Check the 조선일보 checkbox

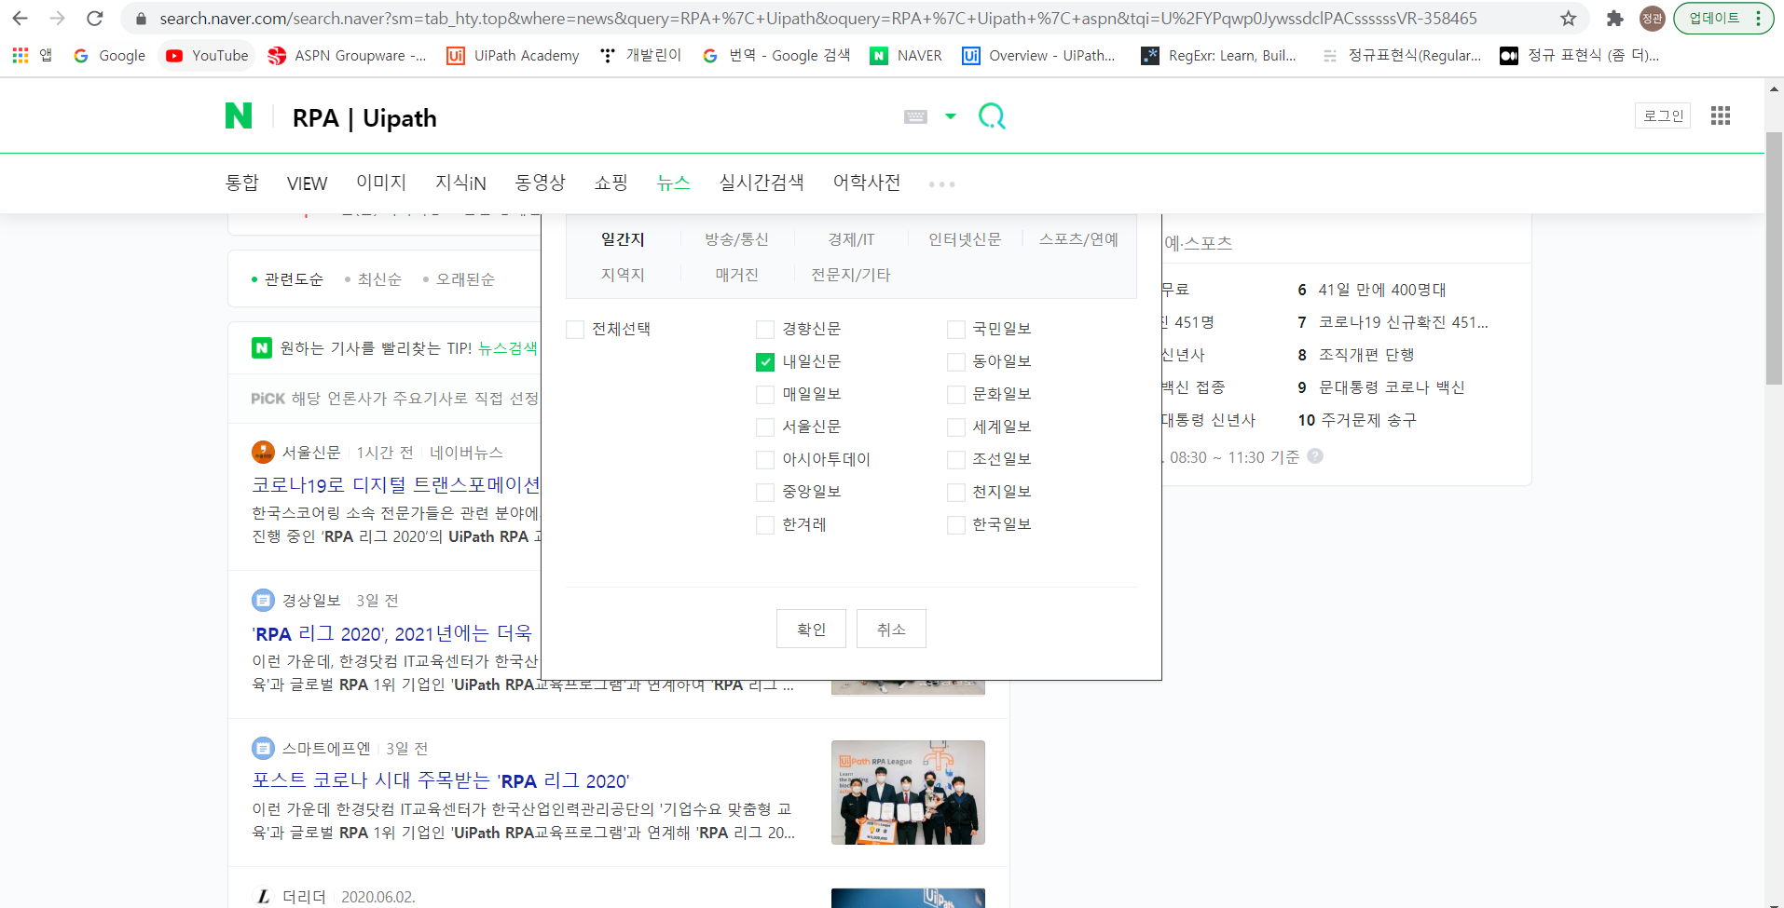click(x=955, y=459)
